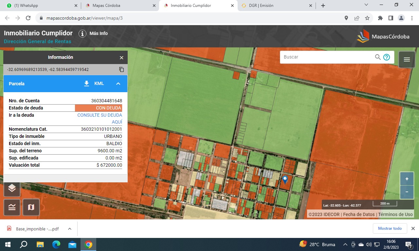Click the CONSULTE SU DEUDA AQUÍ link
The height and width of the screenshot is (251, 419).
100,118
